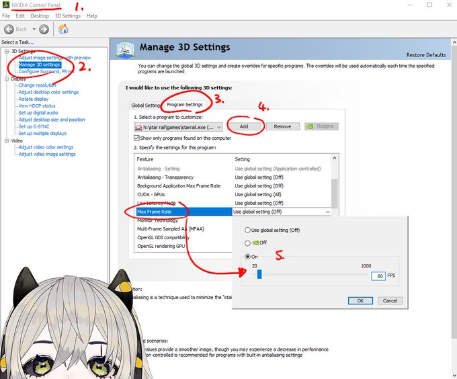Open Adjust image settings with preview
Screen dimensions: 457x379
54,58
